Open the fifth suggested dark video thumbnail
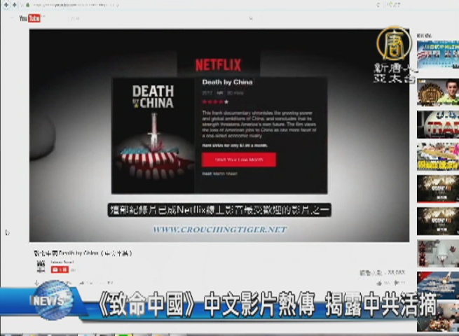The height and width of the screenshot is (336, 459). tap(437, 188)
